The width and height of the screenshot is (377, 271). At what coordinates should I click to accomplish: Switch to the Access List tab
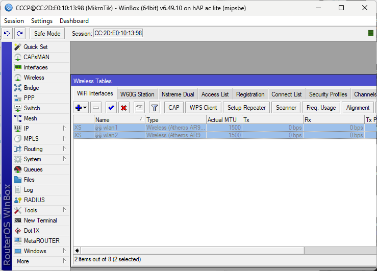click(215, 94)
